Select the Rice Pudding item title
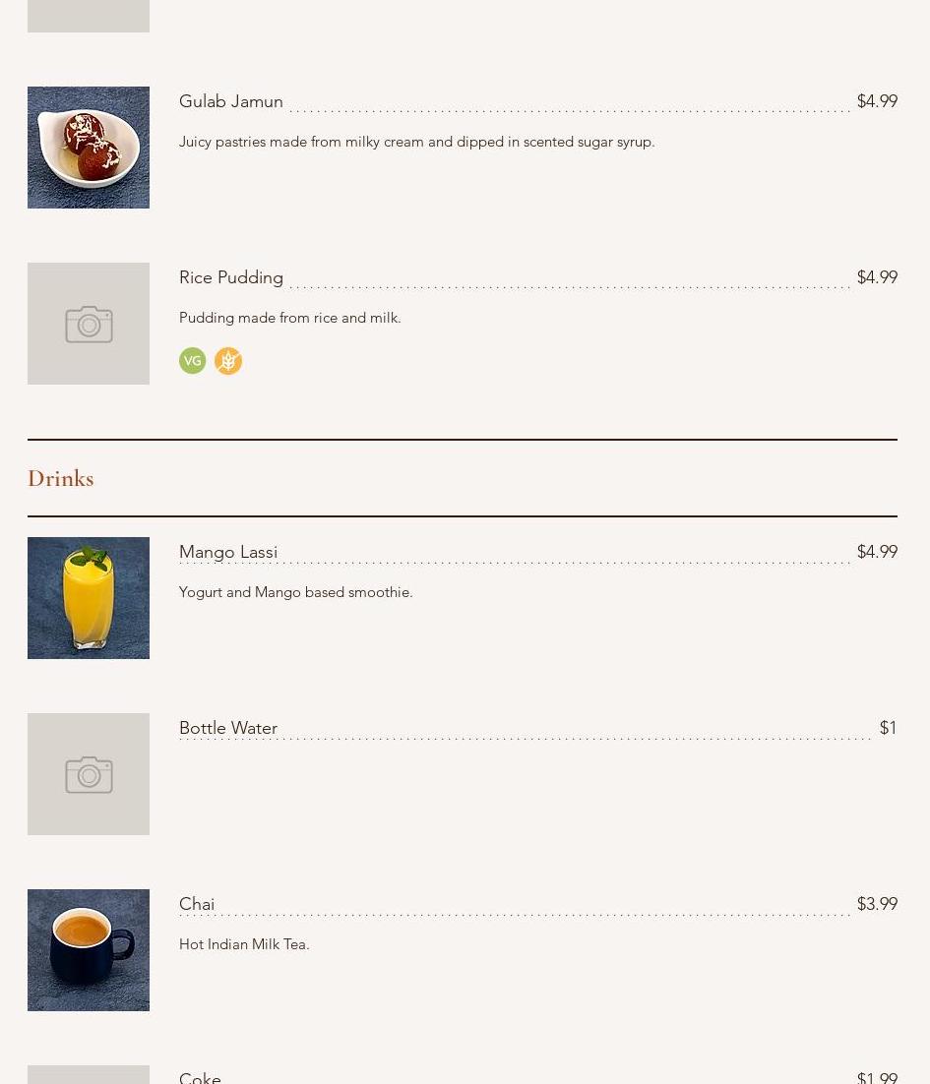Viewport: 930px width, 1084px height. 231,277
